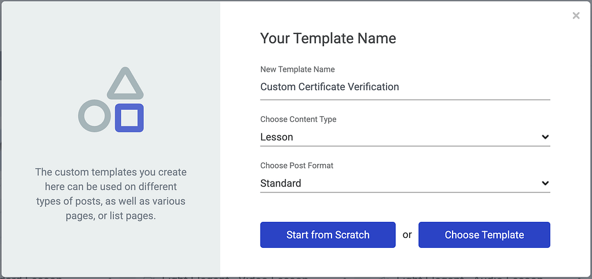This screenshot has width=592, height=279.
Task: Open the Choose Post Format dropdown
Action: 405,183
